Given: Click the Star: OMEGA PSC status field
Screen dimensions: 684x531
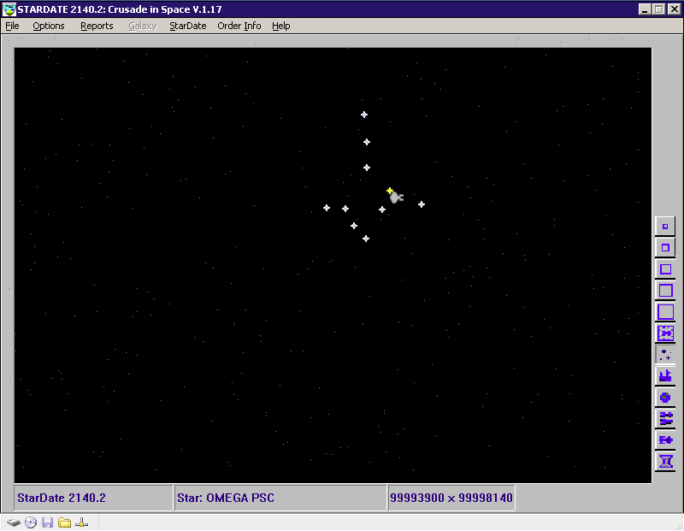Looking at the screenshot, I should tap(280, 498).
